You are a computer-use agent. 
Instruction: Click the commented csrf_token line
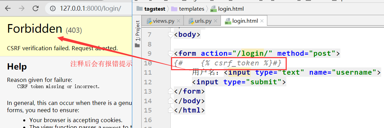(228, 63)
